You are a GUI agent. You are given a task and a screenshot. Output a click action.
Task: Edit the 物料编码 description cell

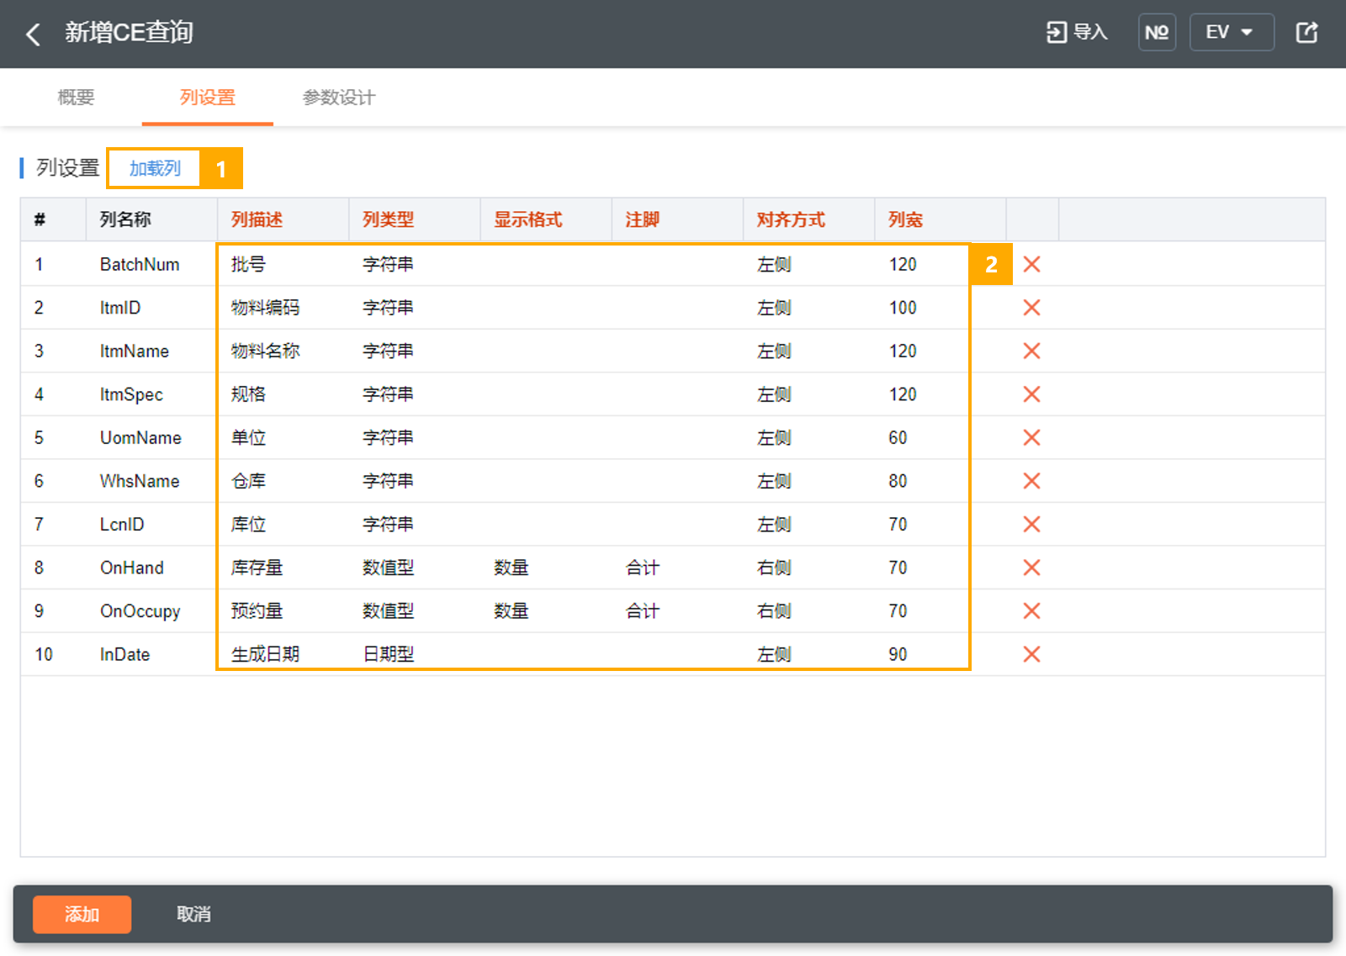tap(284, 308)
